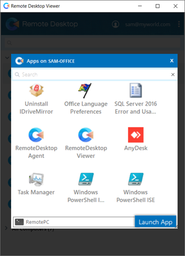Select the SQL Server 2016 Error app icon
The width and height of the screenshot is (185, 256).
135,90
